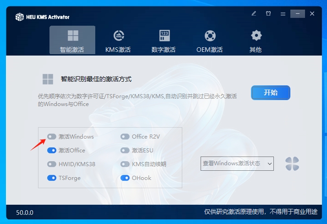Open the skin/theme shirt icon

tap(268, 14)
